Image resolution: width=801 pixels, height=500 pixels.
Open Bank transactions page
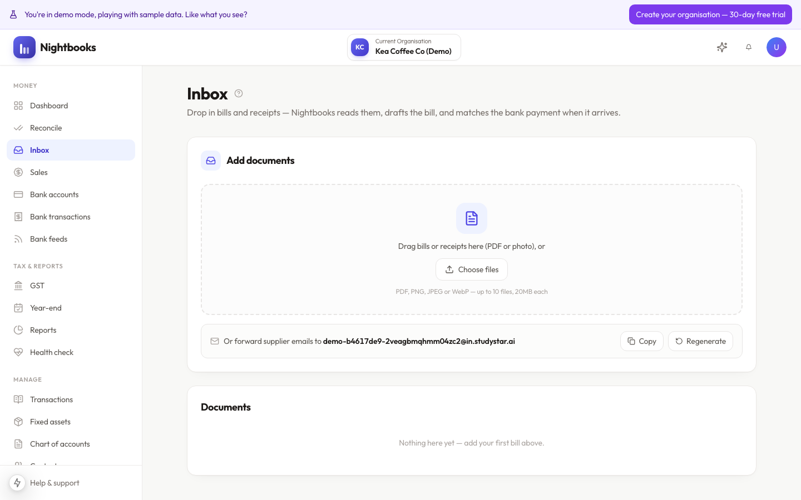tap(71, 217)
